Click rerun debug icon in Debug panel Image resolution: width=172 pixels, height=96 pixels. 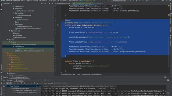4,80
